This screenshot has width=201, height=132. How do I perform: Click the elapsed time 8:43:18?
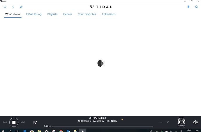pos(47,126)
